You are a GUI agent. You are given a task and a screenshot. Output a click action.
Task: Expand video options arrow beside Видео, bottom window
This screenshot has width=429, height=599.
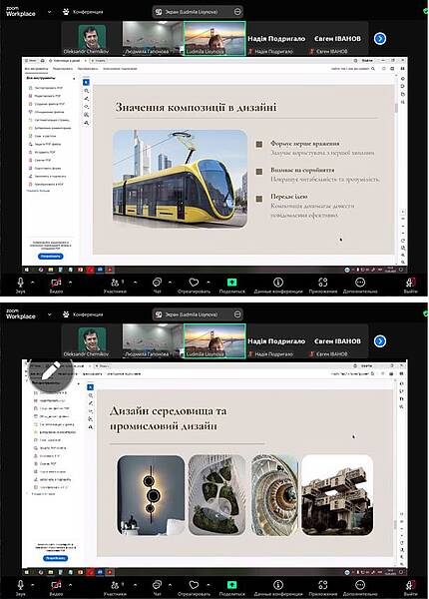click(x=71, y=585)
